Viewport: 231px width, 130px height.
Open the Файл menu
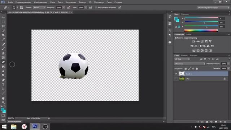click(x=10, y=3)
